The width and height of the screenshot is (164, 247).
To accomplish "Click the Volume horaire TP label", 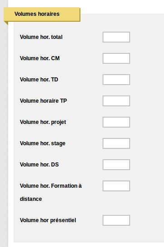I will (43, 101).
